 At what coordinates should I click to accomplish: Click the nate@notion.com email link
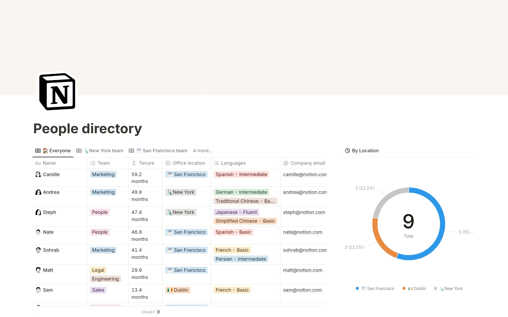[303, 232]
